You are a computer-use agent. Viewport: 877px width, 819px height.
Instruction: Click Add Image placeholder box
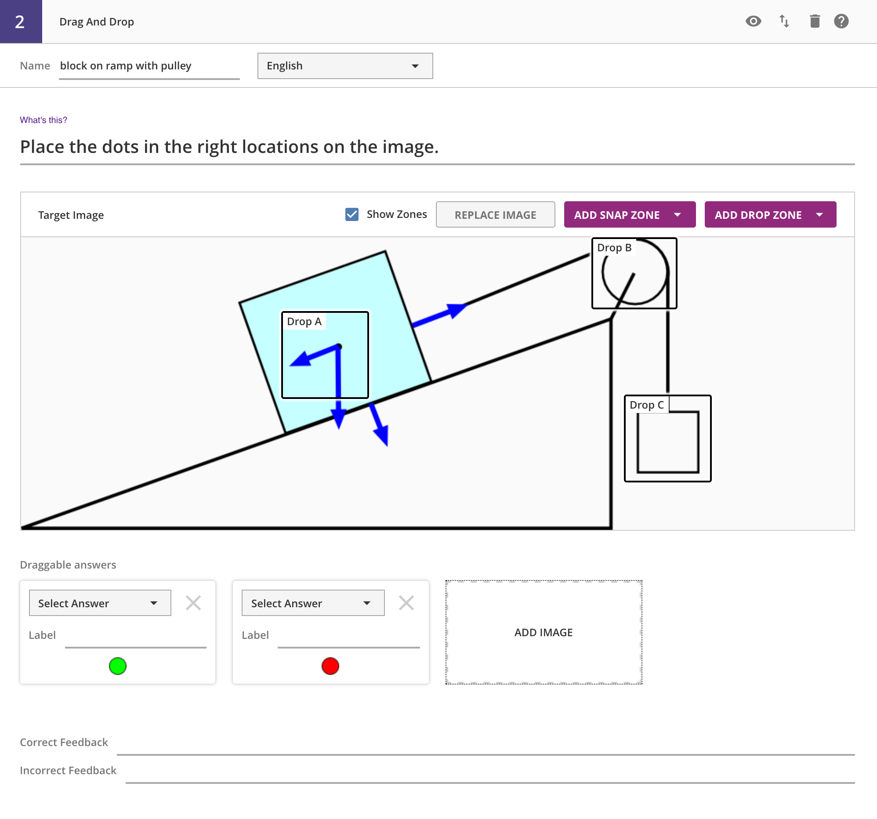(x=544, y=632)
